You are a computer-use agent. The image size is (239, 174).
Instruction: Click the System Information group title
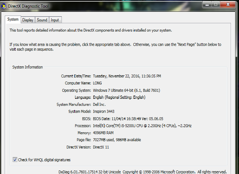pos(27,67)
